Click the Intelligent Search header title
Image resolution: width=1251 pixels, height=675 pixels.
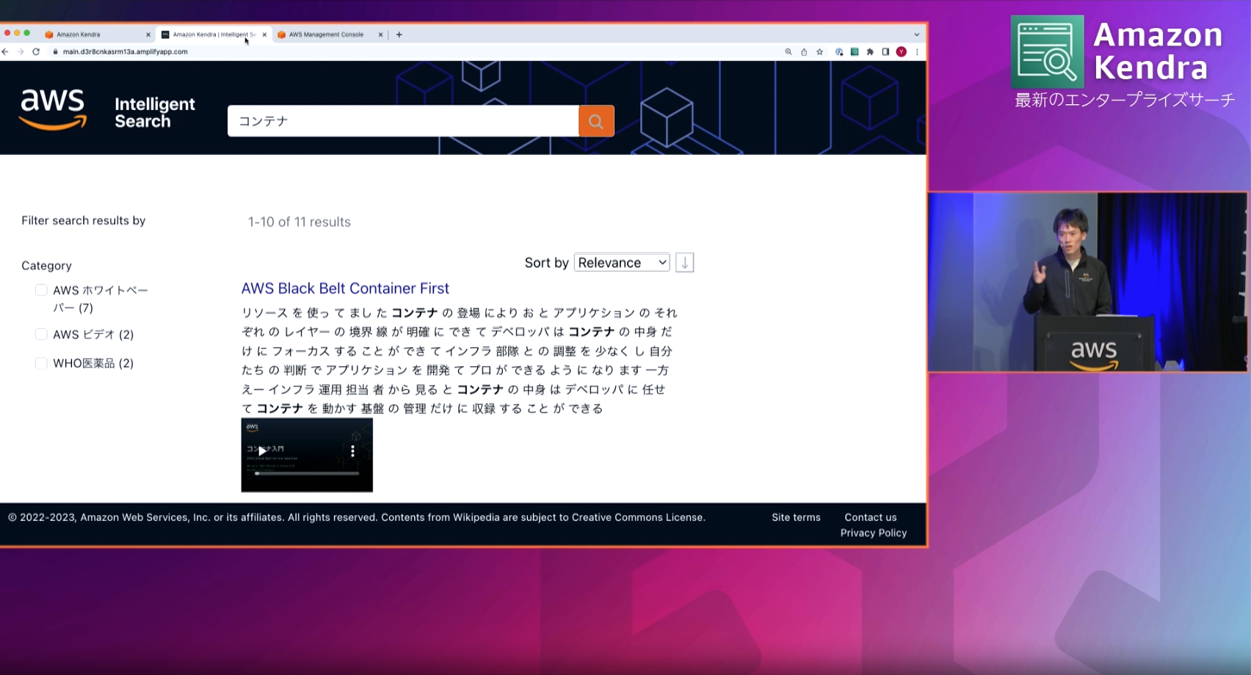click(x=155, y=112)
